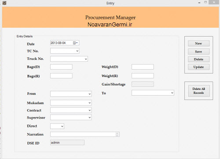Click the Entry Details group label
Screen dimensions: 220x159
(25, 36)
